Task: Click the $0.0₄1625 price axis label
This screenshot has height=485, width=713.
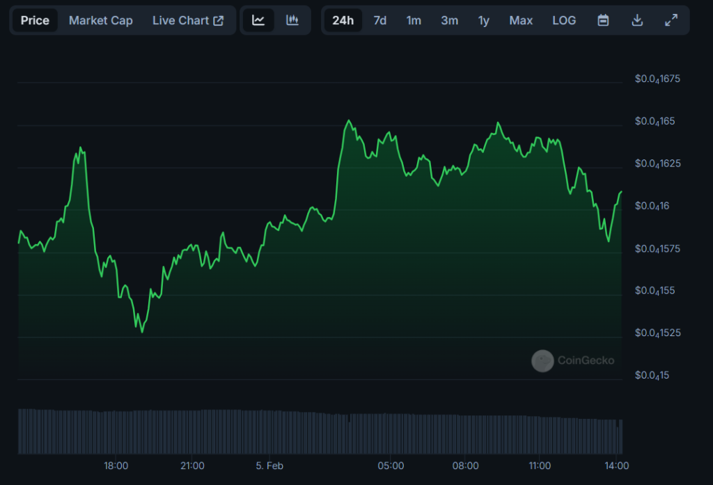Action: 657,164
